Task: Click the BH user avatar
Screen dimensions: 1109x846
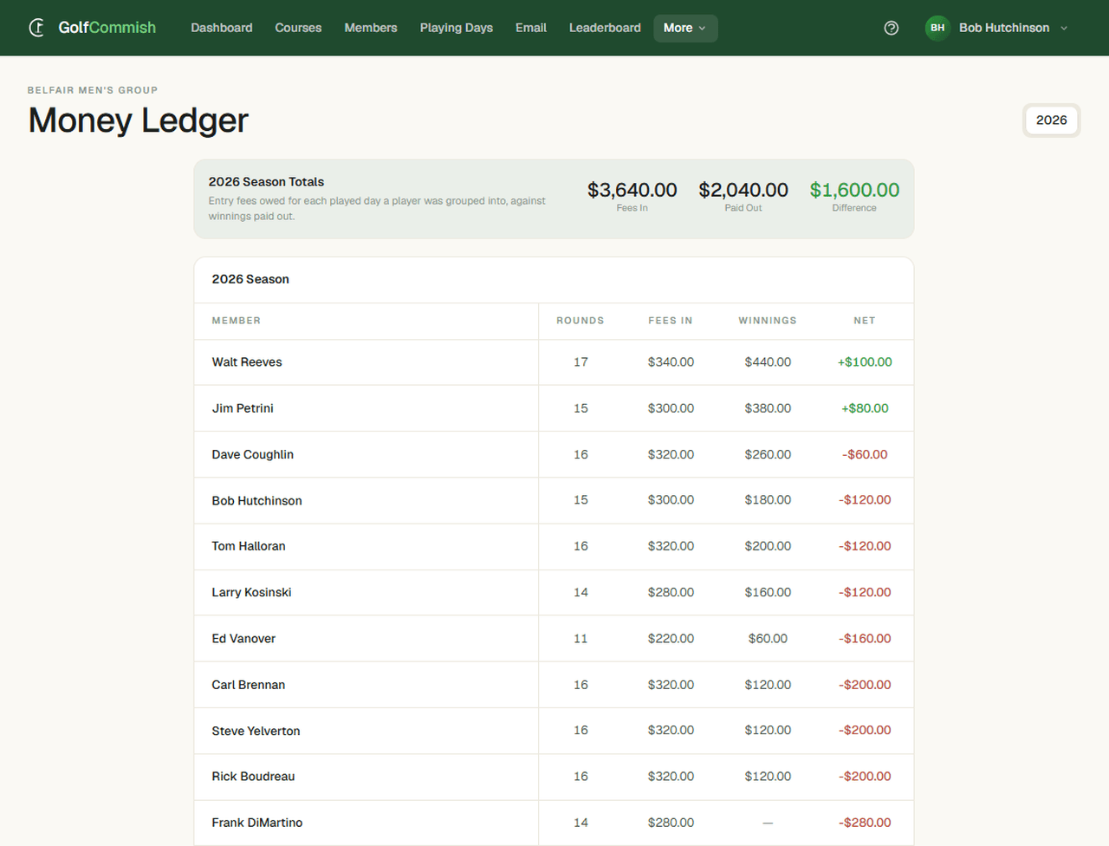Action: click(x=937, y=28)
